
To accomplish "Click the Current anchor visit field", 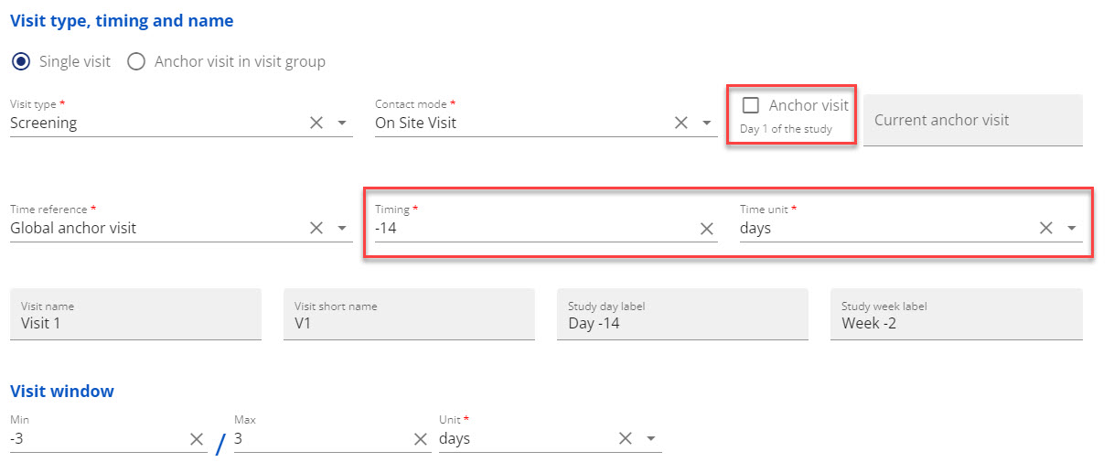I will point(973,120).
